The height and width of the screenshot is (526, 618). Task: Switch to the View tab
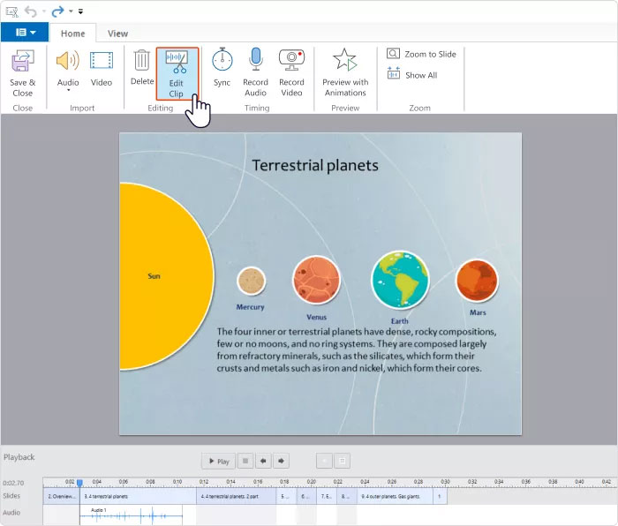117,34
